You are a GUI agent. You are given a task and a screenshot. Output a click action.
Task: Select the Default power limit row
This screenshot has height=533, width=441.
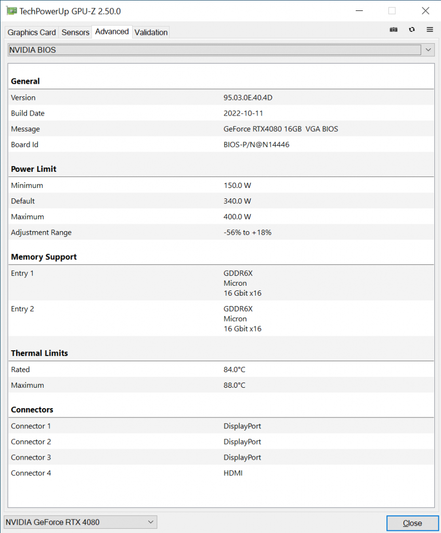pyautogui.click(x=221, y=201)
